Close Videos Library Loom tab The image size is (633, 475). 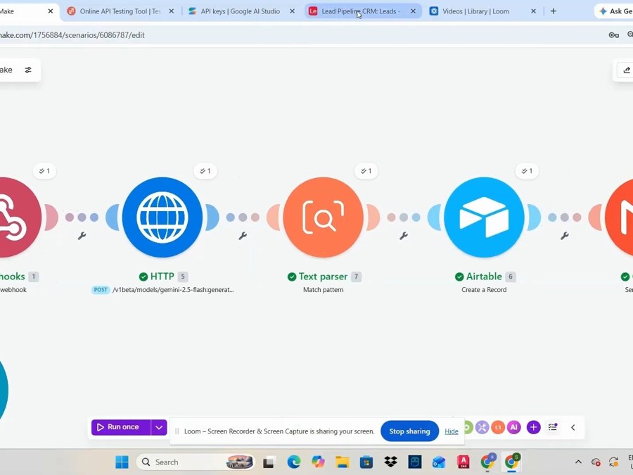[x=533, y=11]
